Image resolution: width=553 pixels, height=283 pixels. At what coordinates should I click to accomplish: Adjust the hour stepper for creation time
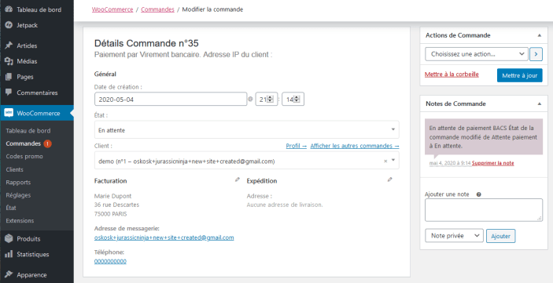(271, 99)
